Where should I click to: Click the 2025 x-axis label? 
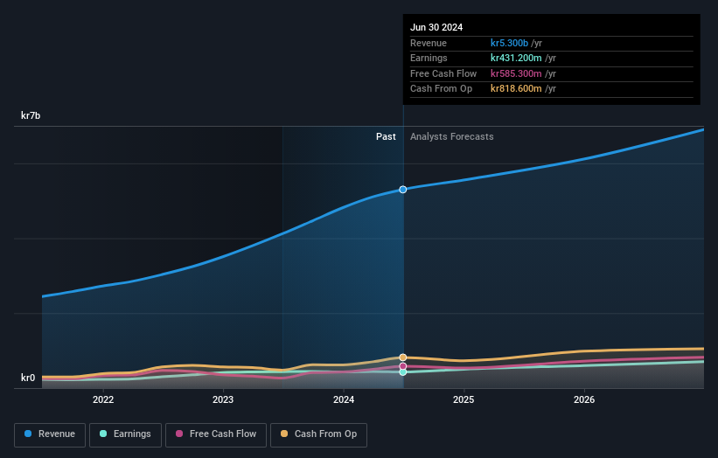point(464,399)
